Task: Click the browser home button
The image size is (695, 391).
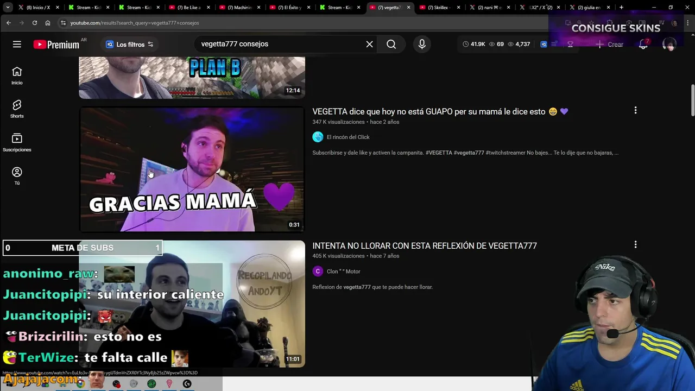Action: point(48,23)
